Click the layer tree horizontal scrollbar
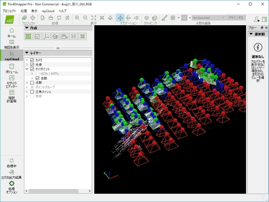The image size is (269, 202). click(x=53, y=191)
